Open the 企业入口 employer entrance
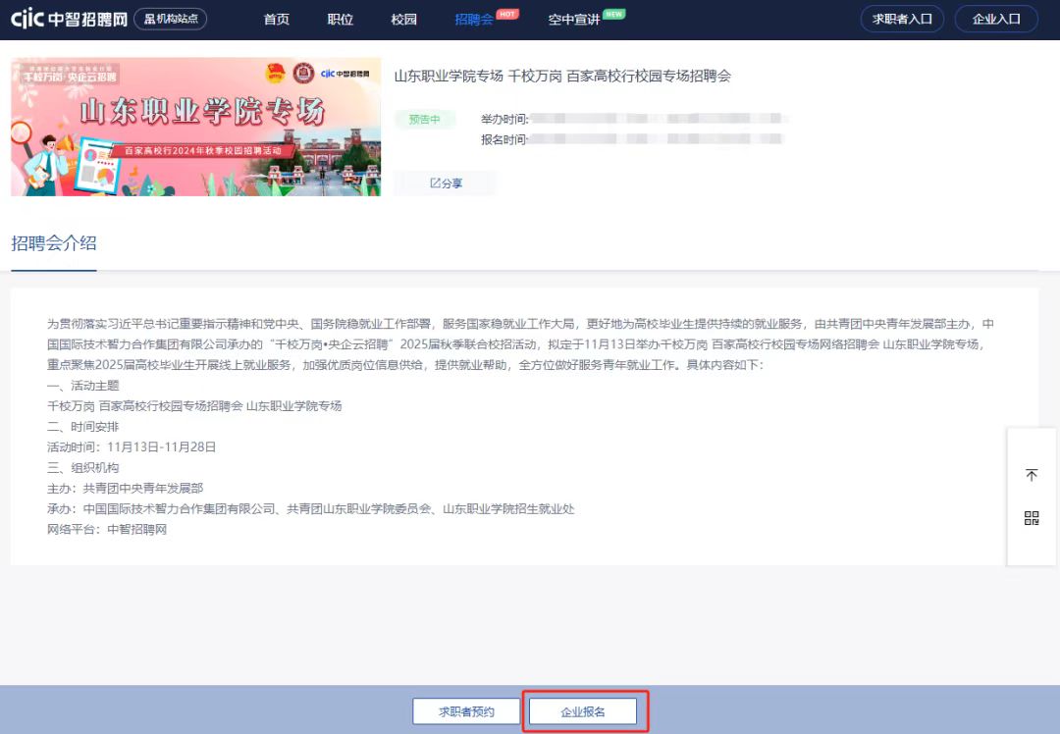Viewport: 1060px width, 734px height. (x=996, y=19)
